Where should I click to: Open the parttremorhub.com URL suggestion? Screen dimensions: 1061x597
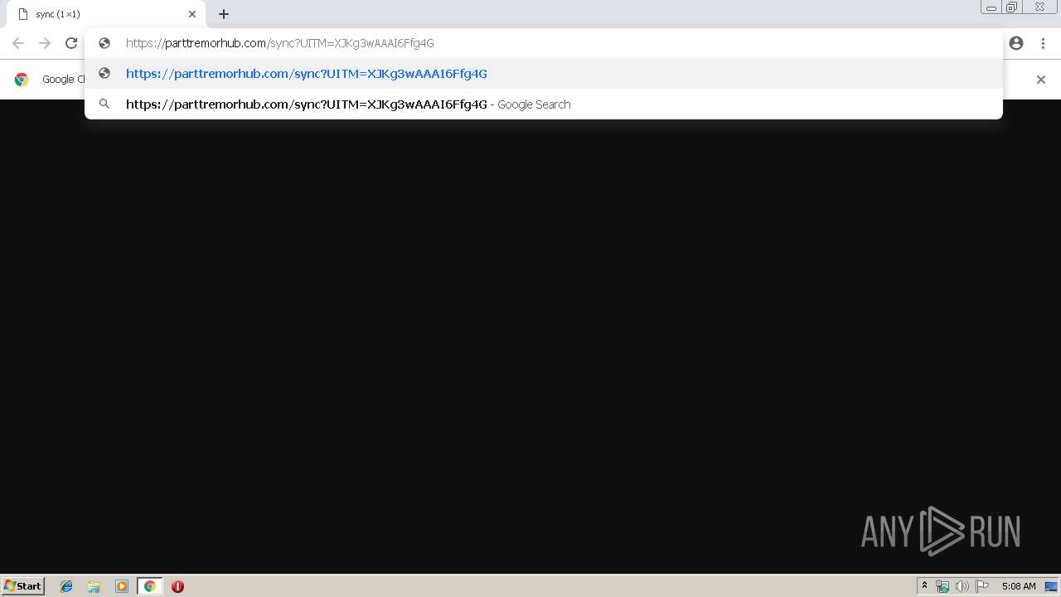tap(544, 74)
